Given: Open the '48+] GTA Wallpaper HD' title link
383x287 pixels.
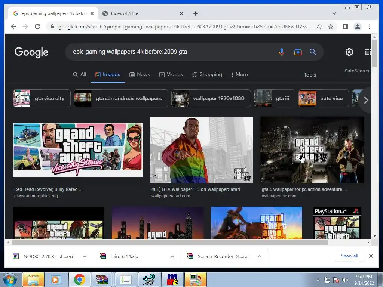Looking at the screenshot, I should tap(196, 189).
